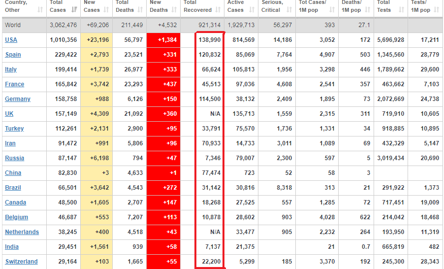Click the Total Cases header label

pos(58,6)
